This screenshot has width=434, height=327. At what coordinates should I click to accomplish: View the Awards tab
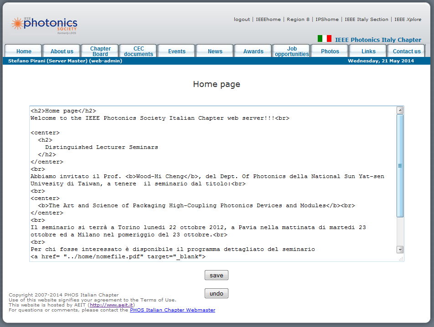pos(253,51)
